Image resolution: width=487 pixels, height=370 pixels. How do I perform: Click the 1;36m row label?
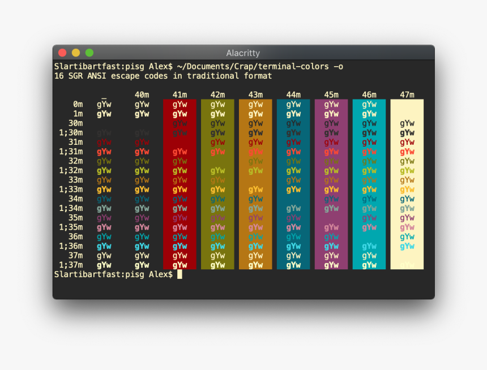click(x=71, y=247)
